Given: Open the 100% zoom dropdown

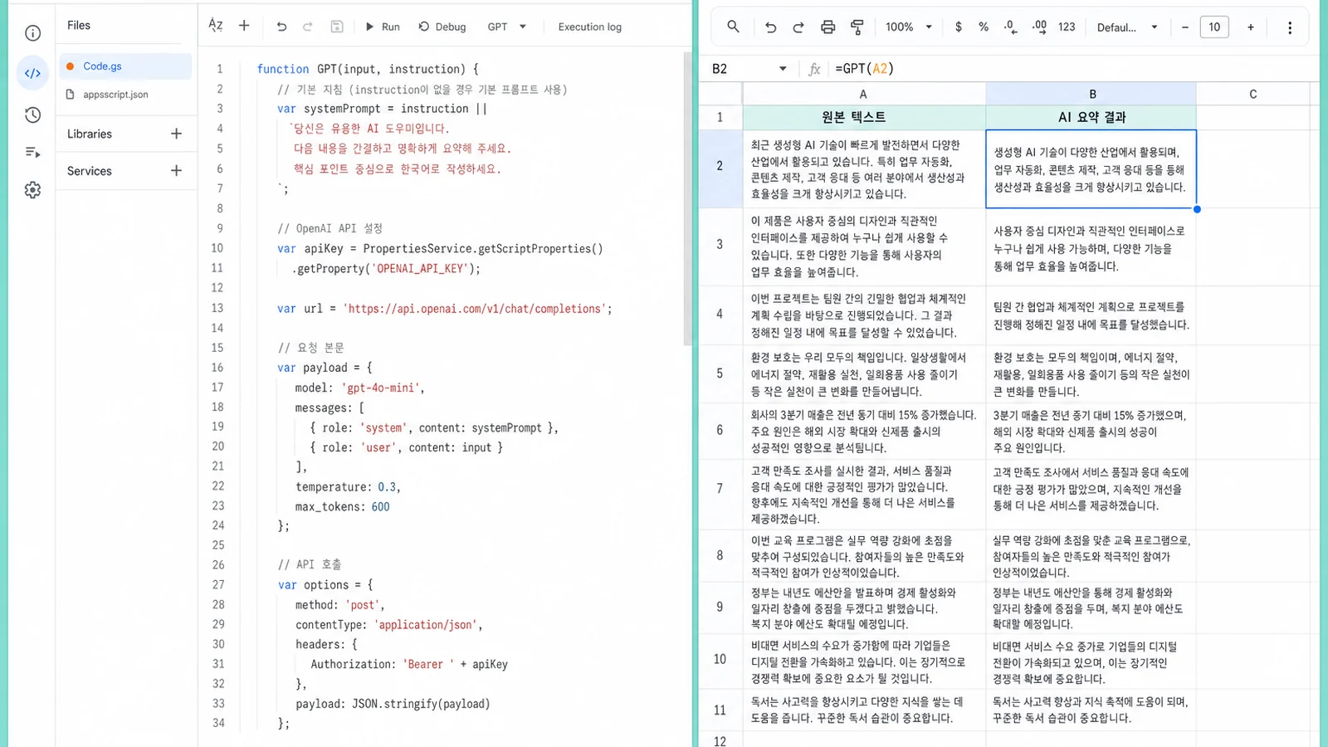Looking at the screenshot, I should (x=909, y=27).
